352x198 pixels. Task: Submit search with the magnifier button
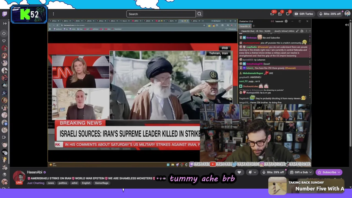tap(199, 14)
